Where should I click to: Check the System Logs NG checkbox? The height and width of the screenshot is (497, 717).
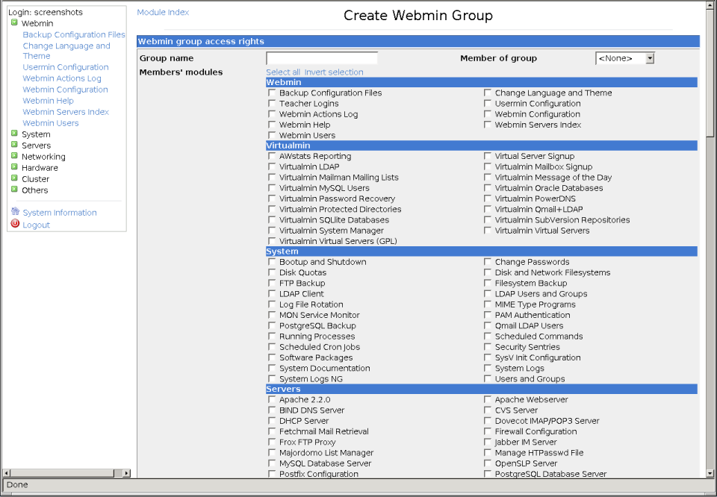(272, 378)
